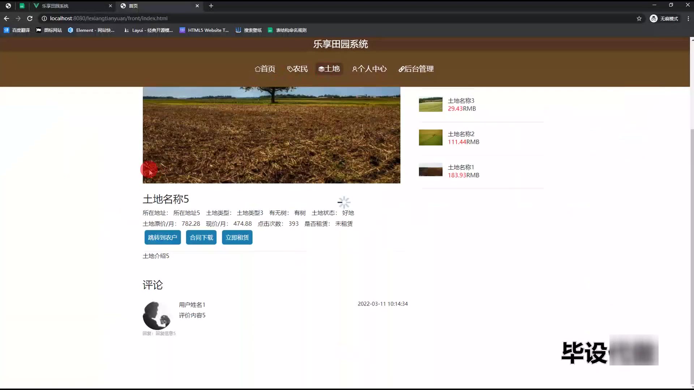Open 土地名称3 thumbnail in sidebar
This screenshot has height=390, width=694.
click(430, 105)
